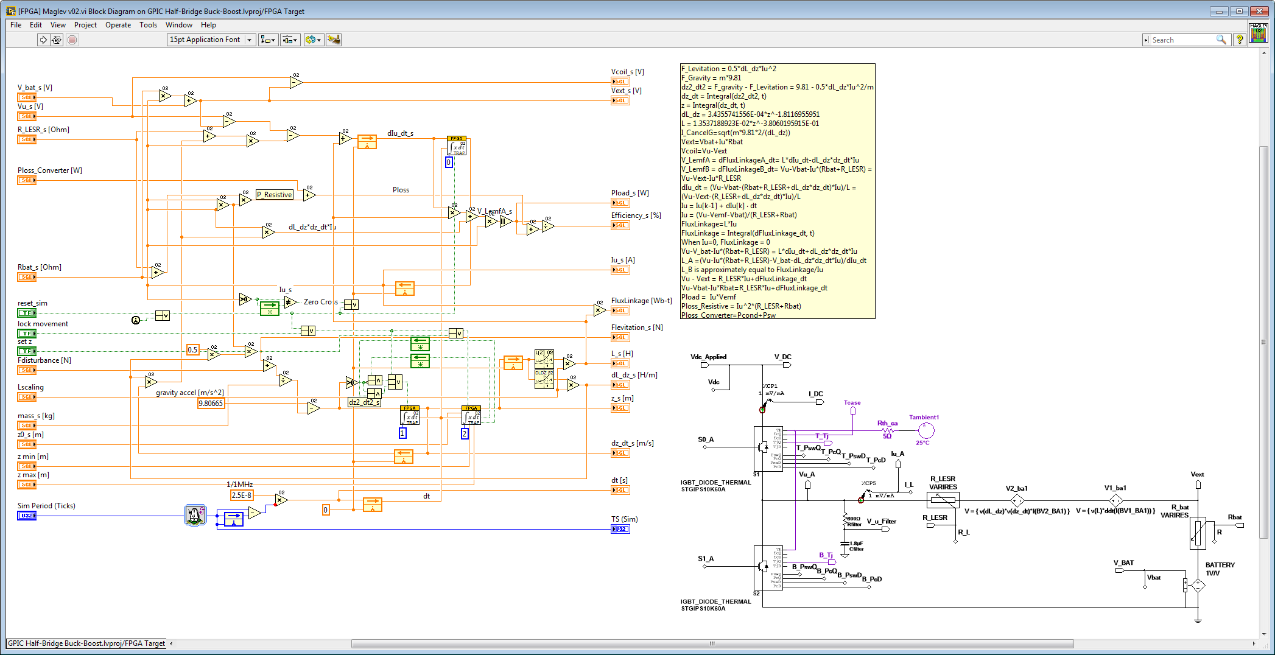The height and width of the screenshot is (655, 1275).
Task: Select the feedback node near Iu_s label
Action: pyautogui.click(x=405, y=288)
